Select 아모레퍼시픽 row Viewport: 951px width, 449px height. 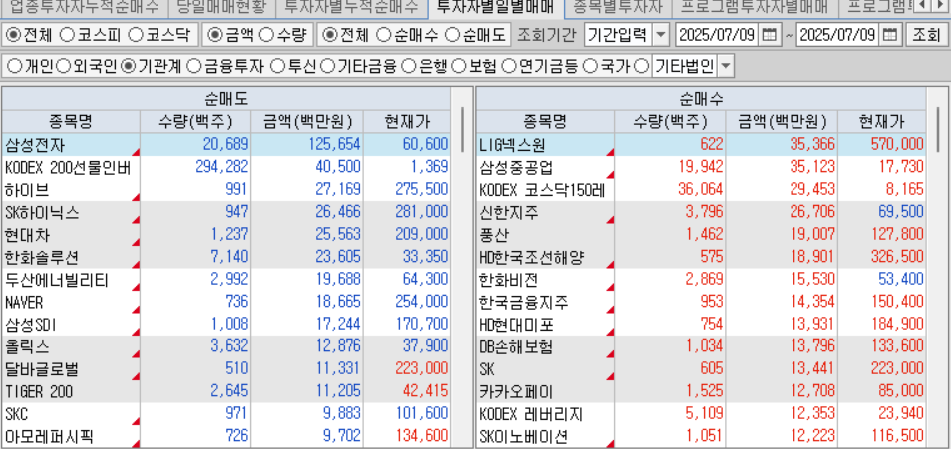coord(226,436)
